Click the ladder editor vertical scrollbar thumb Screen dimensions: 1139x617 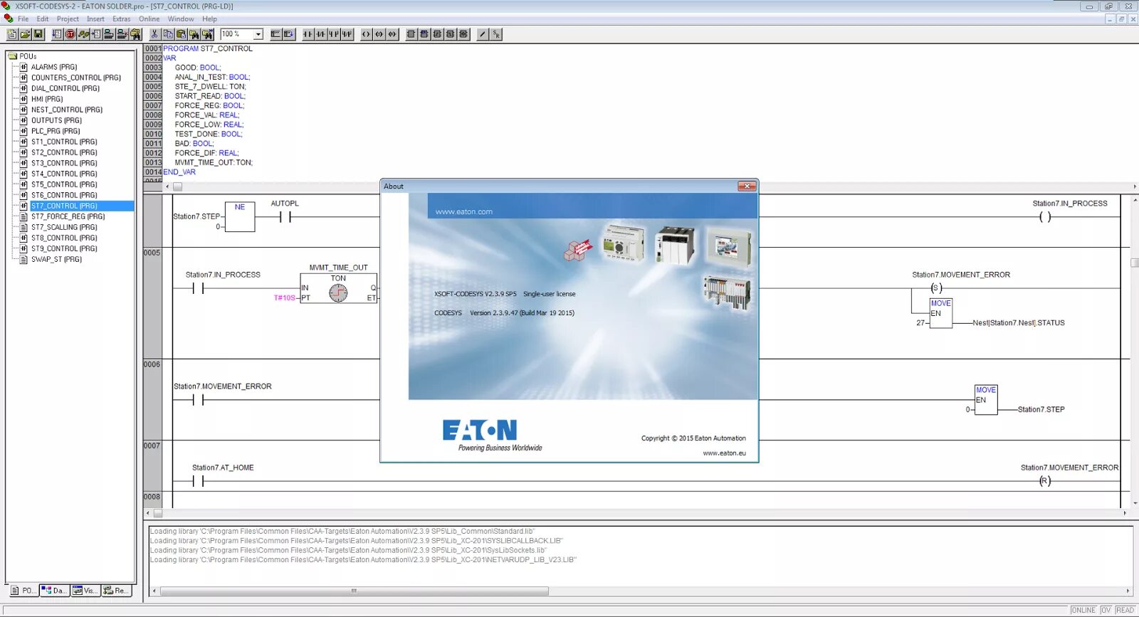pos(1135,263)
